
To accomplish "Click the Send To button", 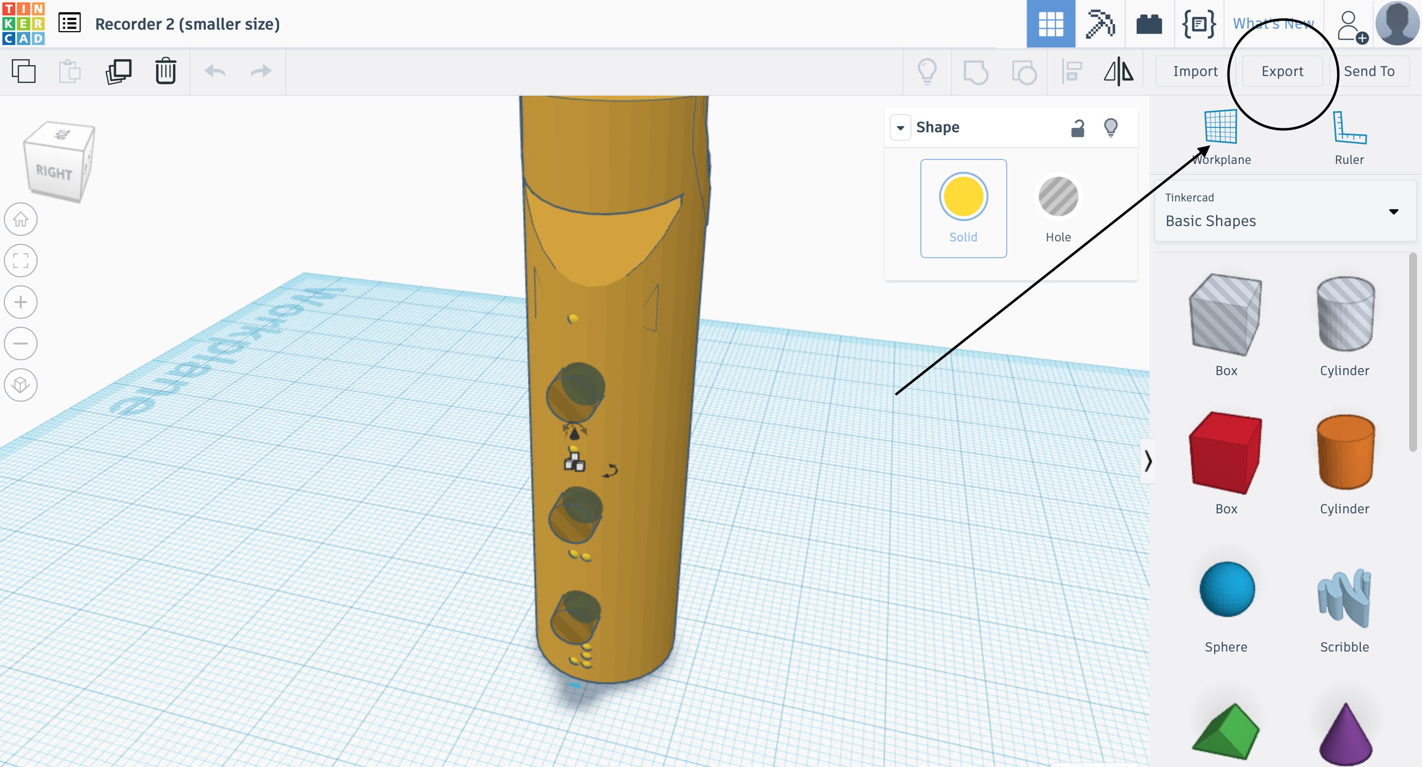I will point(1369,71).
